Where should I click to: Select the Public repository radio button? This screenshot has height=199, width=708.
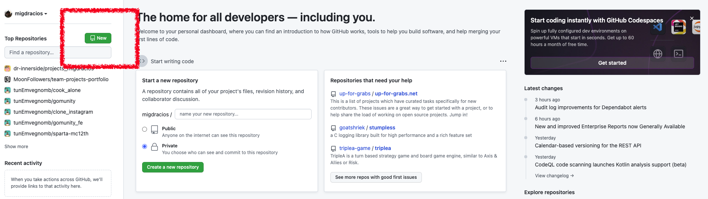tap(145, 129)
